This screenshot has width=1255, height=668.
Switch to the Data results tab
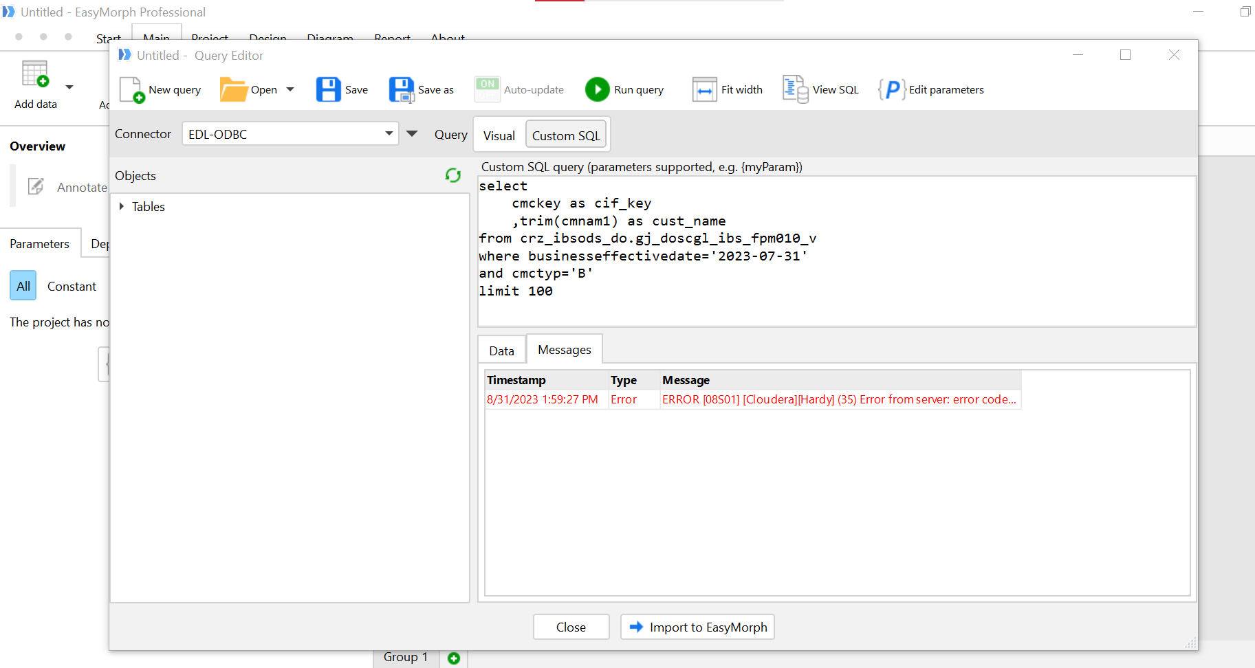(502, 350)
